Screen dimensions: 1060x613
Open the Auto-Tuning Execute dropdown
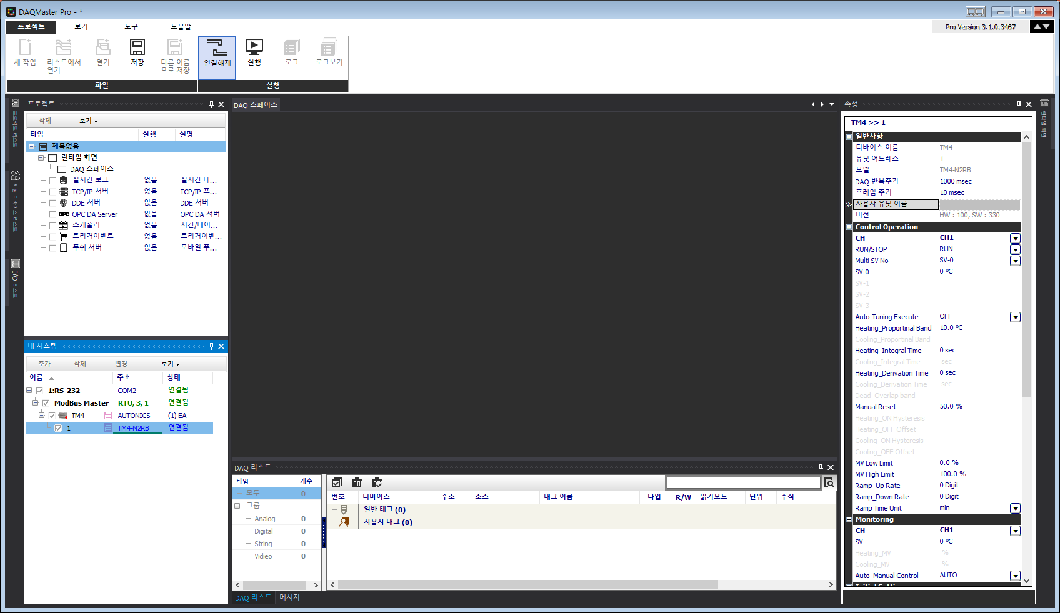1015,317
